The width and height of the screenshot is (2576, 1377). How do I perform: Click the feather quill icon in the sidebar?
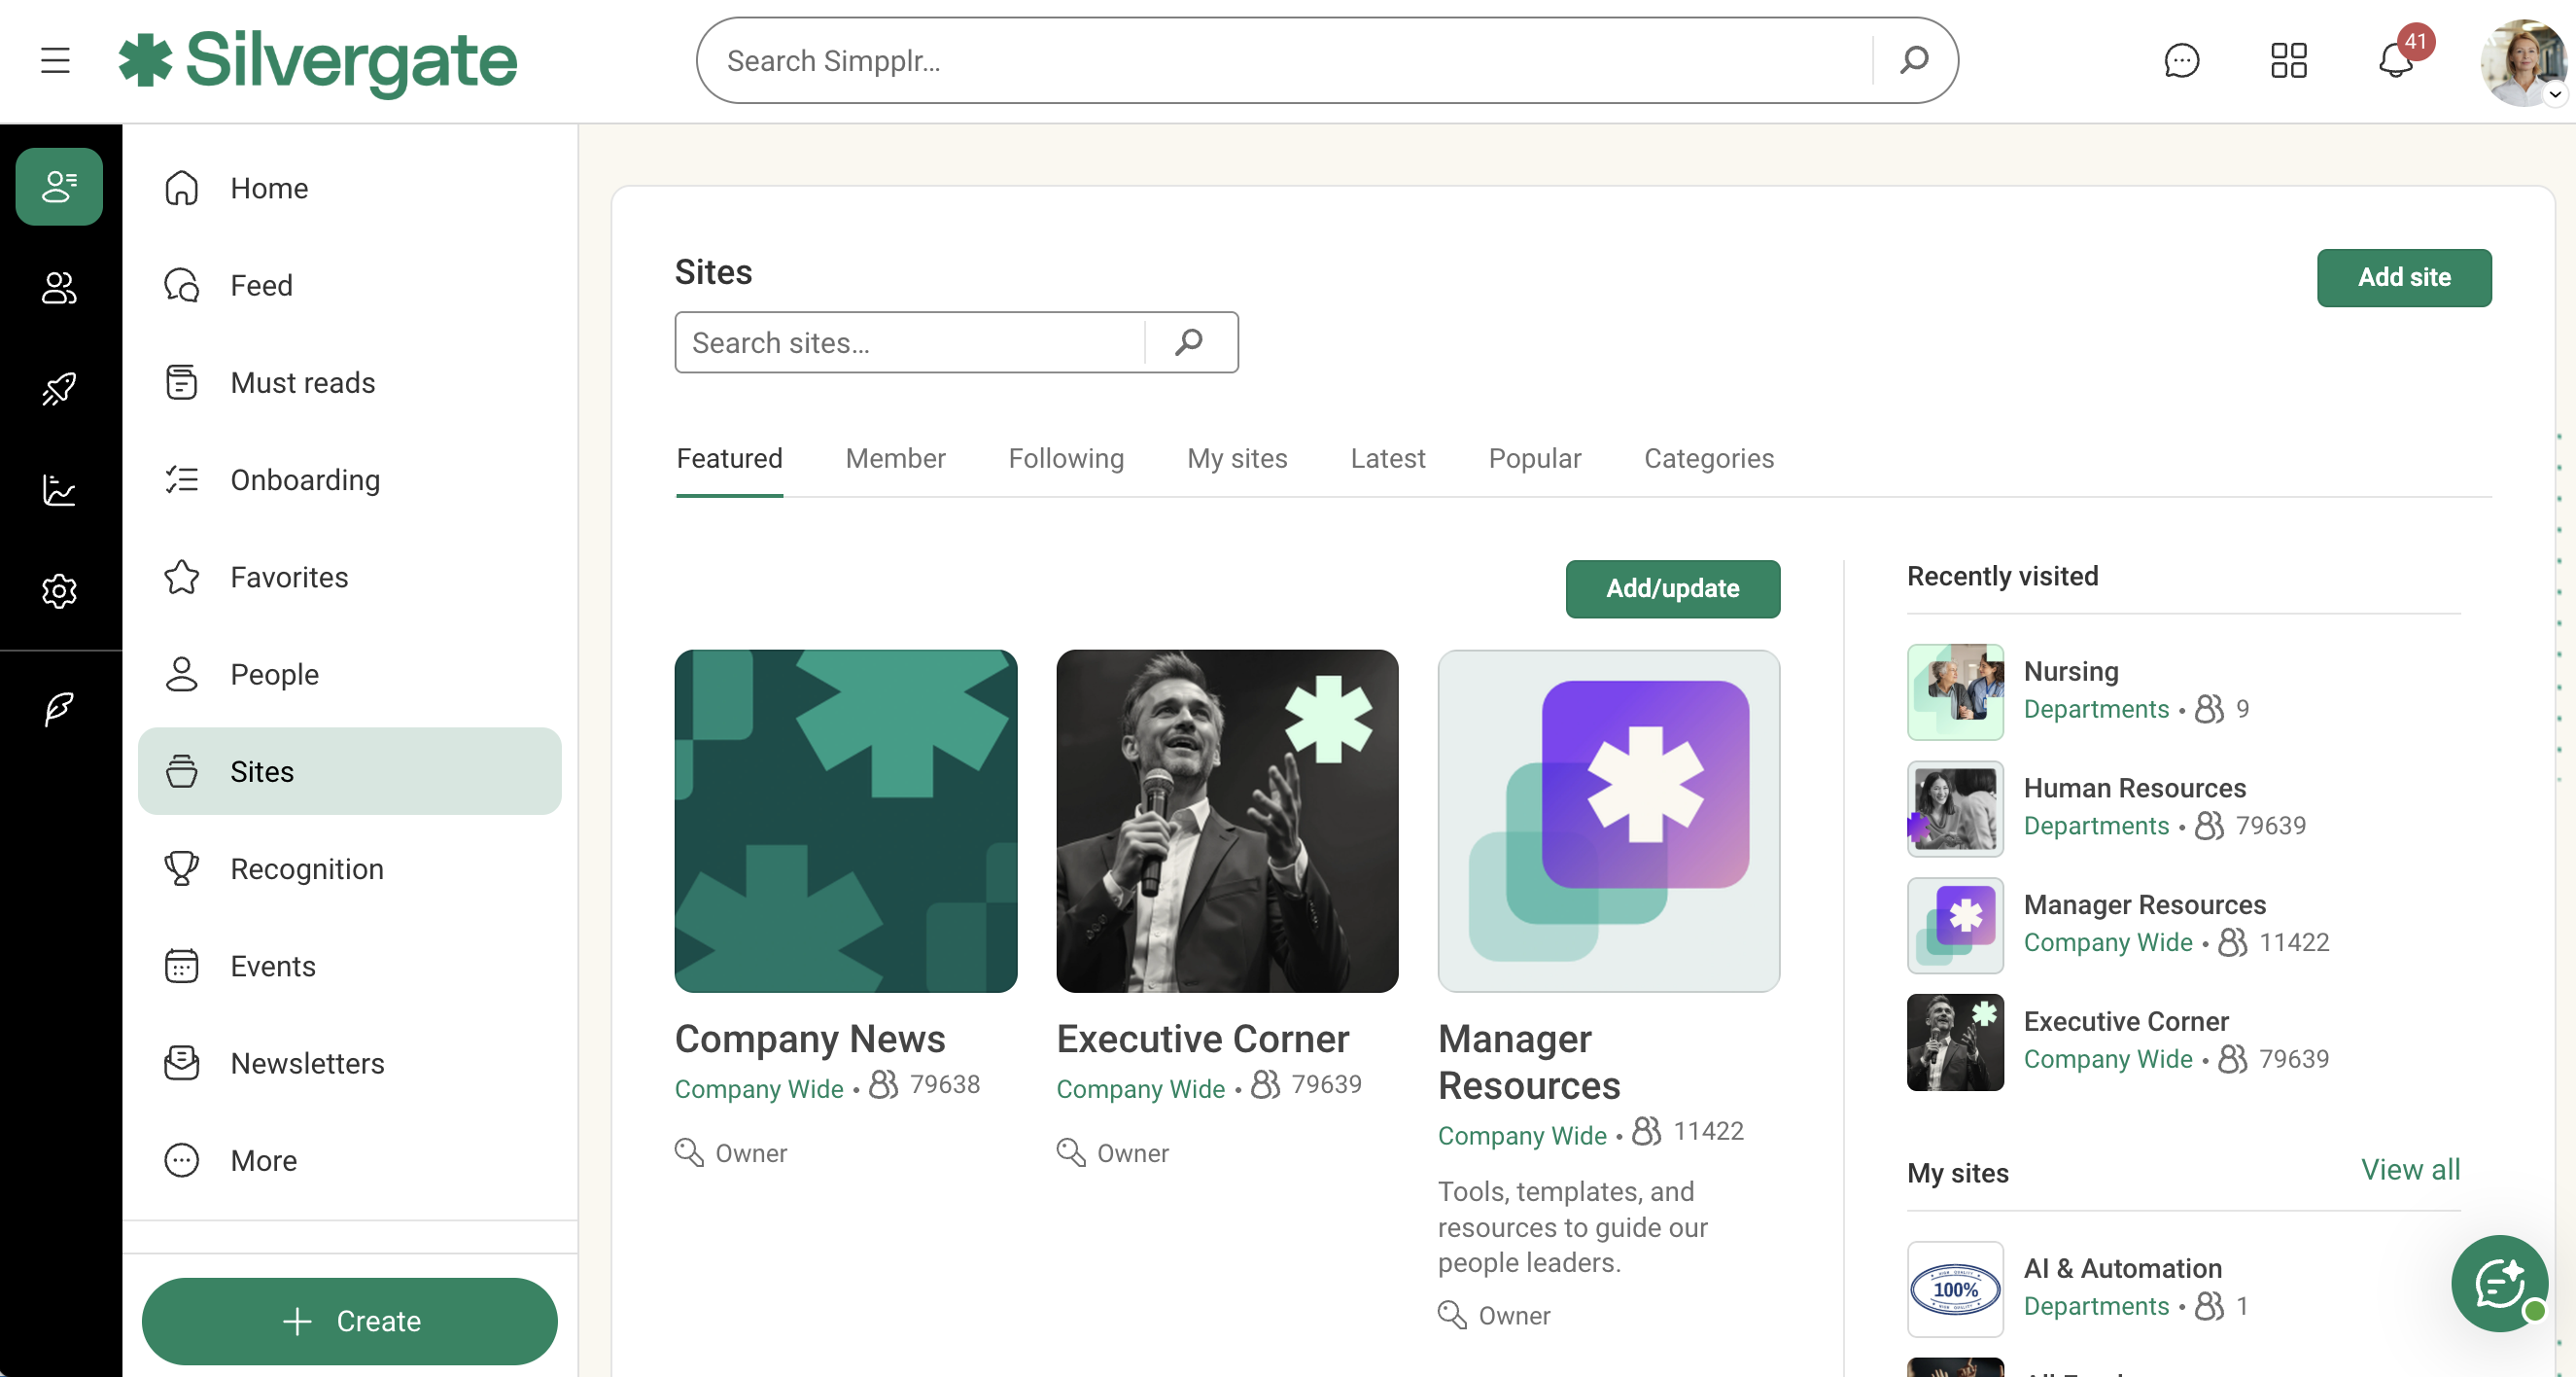coord(57,711)
